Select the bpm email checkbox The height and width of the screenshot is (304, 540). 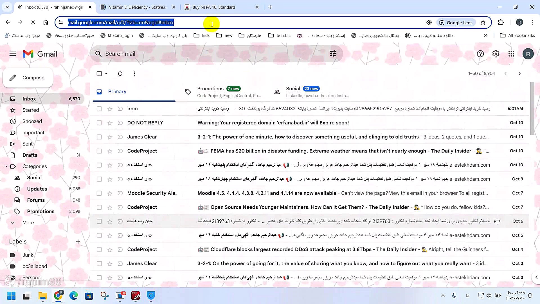coord(99,109)
